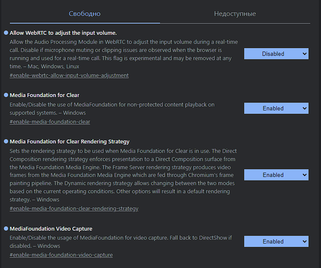Open the Disabled dropdown for WebRTC input volume
The width and height of the screenshot is (321, 268).
276,54
